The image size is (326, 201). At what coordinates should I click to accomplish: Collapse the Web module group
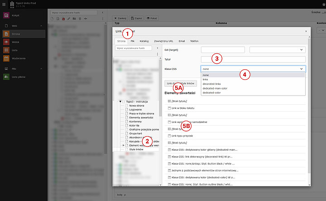coord(41,26)
